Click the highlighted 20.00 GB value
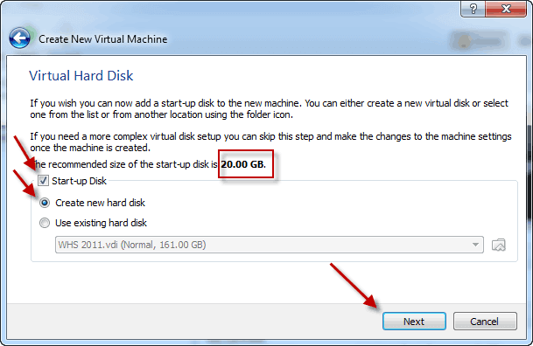 (x=243, y=164)
